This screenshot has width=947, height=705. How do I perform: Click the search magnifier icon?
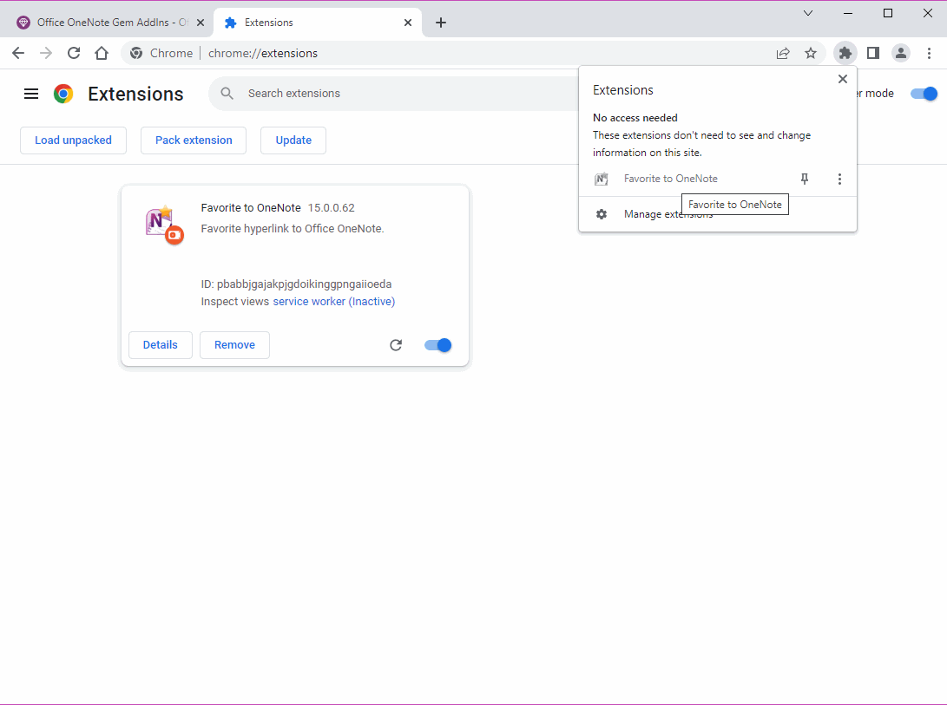pyautogui.click(x=227, y=93)
